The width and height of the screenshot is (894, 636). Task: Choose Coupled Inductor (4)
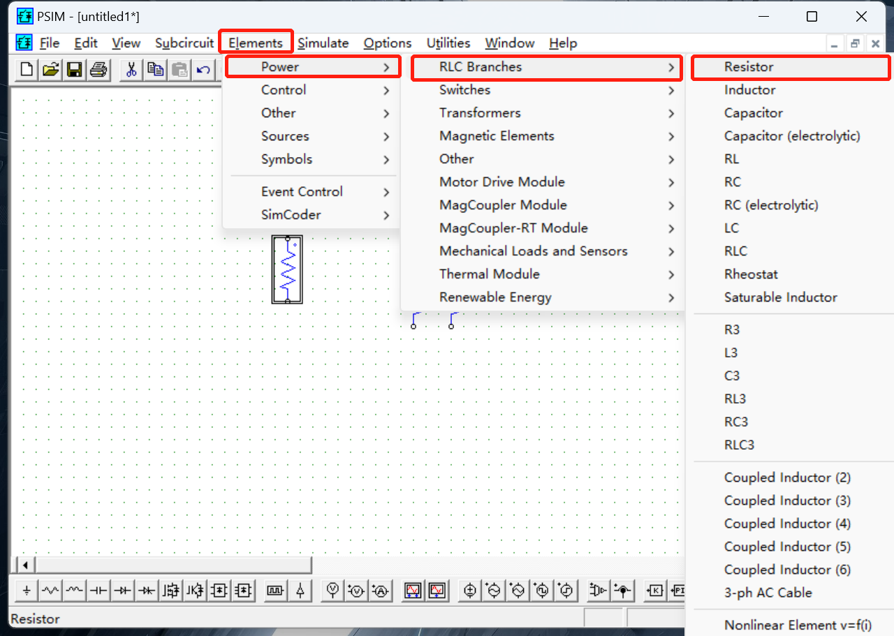click(791, 524)
